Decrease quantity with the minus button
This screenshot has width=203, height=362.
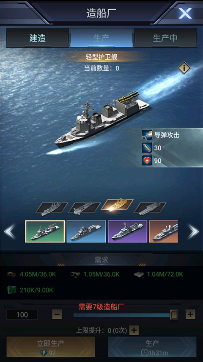coord(57,315)
